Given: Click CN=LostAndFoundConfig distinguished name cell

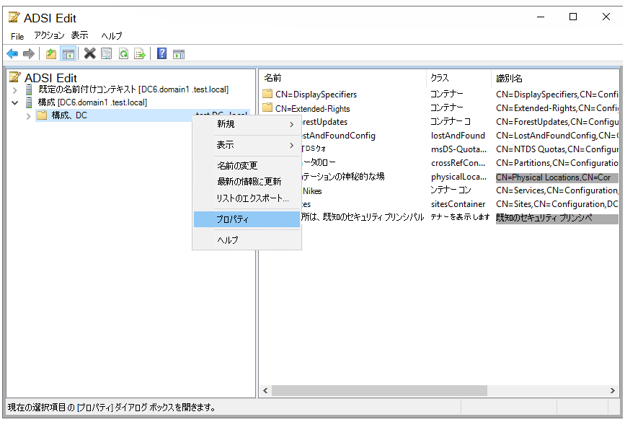Looking at the screenshot, I should pyautogui.click(x=557, y=136).
